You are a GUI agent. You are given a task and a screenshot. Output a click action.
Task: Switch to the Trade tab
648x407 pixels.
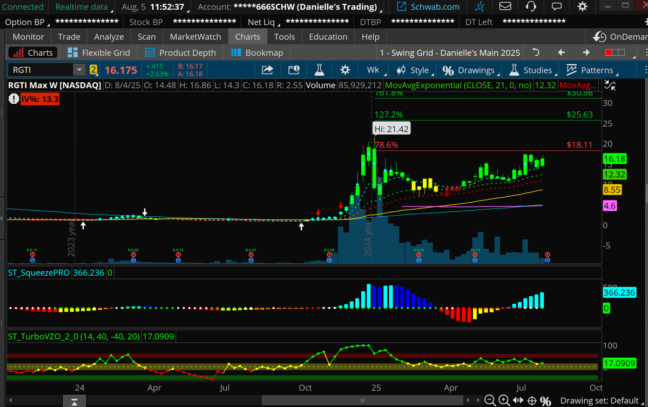pyautogui.click(x=69, y=37)
